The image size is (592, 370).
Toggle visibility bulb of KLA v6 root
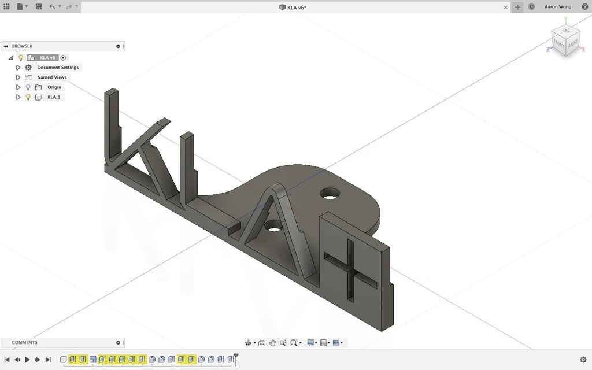coord(21,58)
